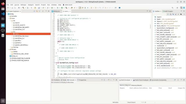Open the Project Explorer view menu
This screenshot has width=186, height=104.
(x=43, y=11)
